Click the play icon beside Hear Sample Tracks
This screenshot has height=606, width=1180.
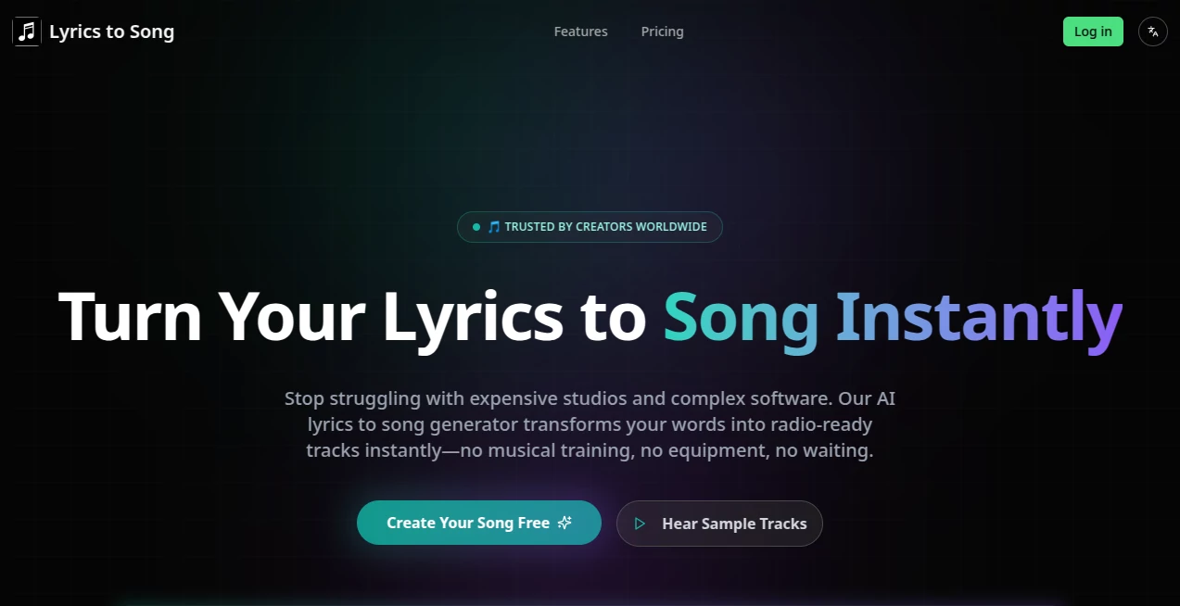[x=640, y=523]
